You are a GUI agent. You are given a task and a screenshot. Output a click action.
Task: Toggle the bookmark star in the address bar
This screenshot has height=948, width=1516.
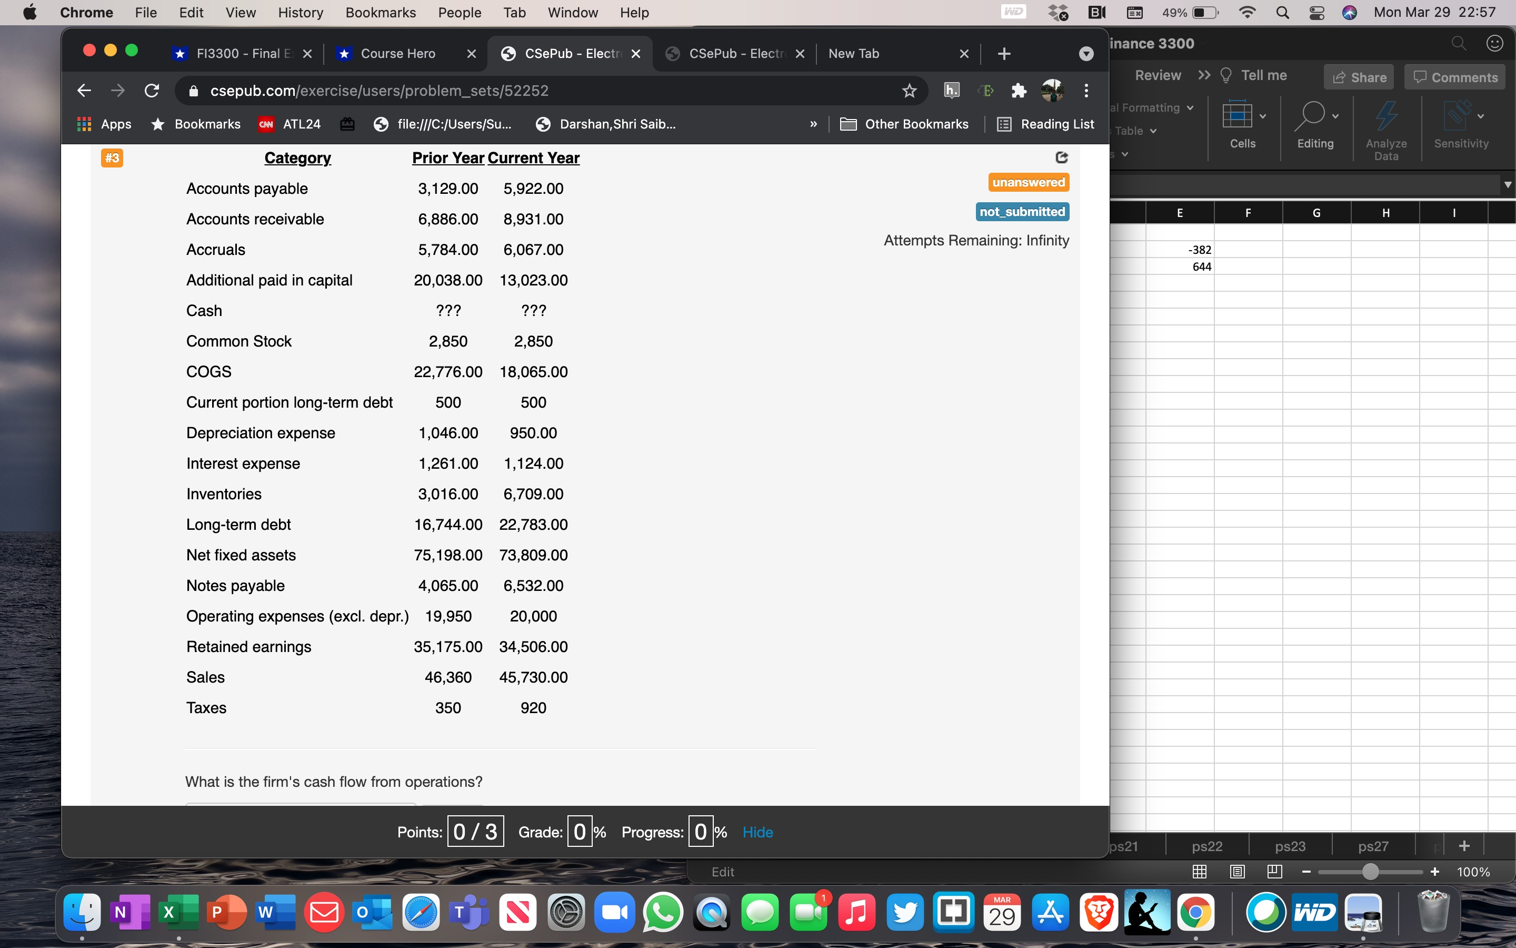[909, 91]
